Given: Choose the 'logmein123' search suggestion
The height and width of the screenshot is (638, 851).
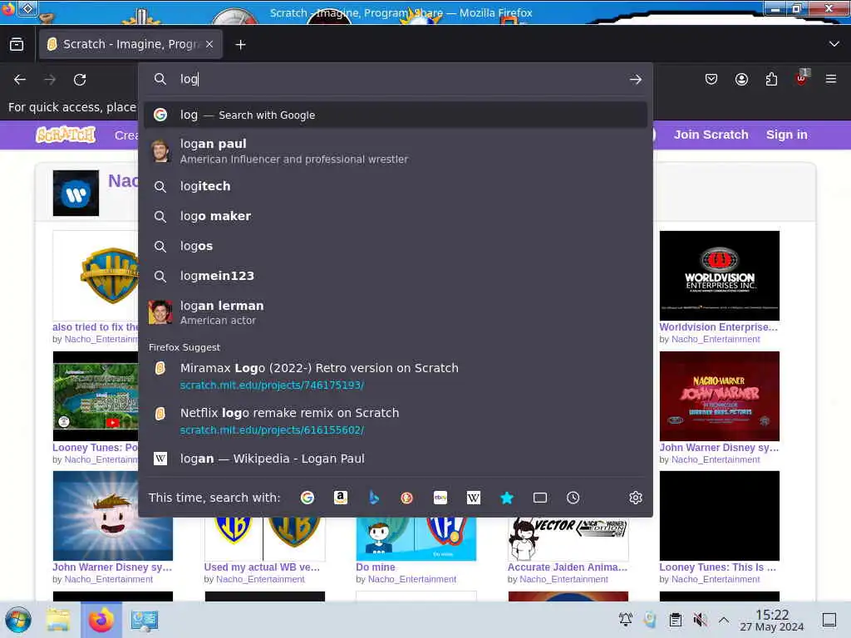Looking at the screenshot, I should pos(395,276).
